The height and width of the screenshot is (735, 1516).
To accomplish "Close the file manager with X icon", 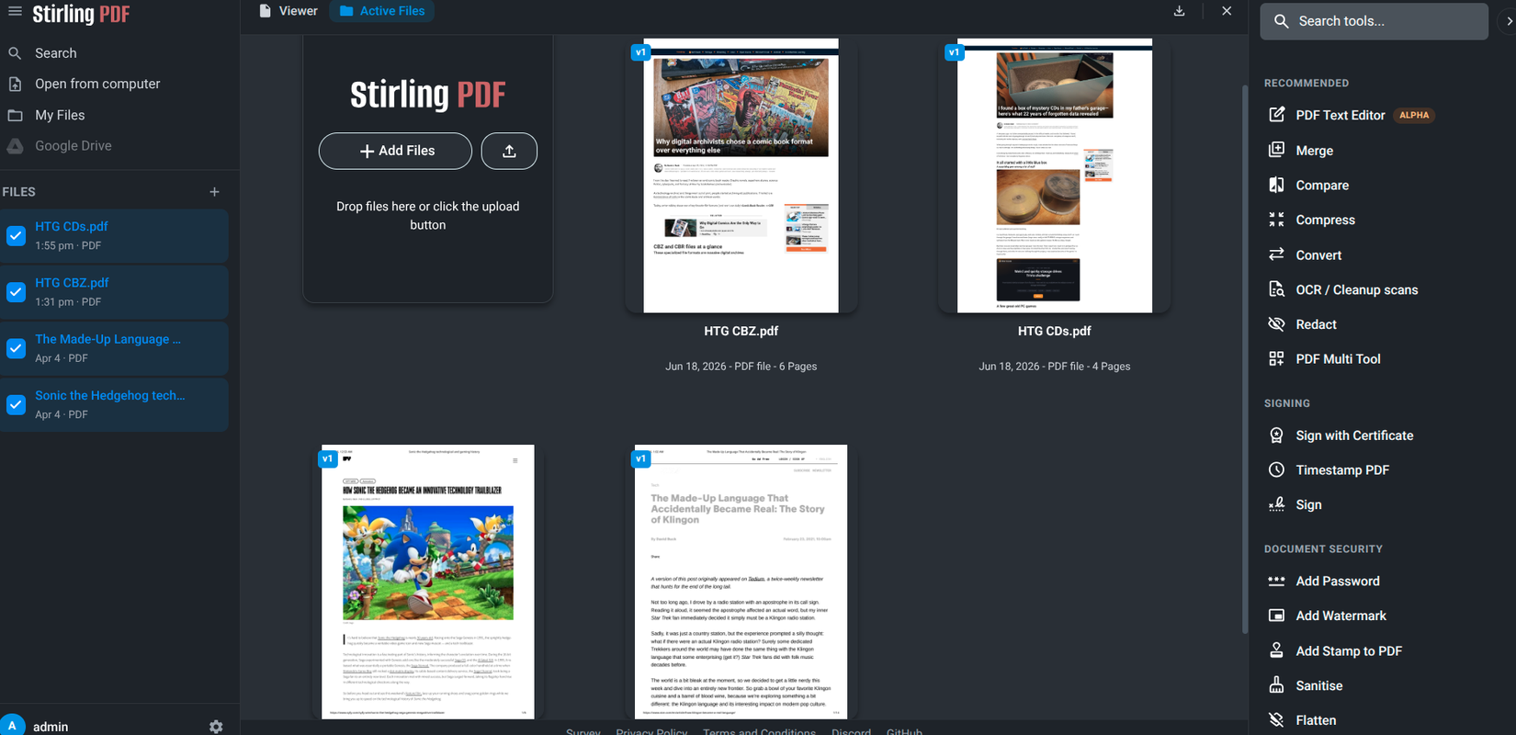I will tap(1227, 11).
